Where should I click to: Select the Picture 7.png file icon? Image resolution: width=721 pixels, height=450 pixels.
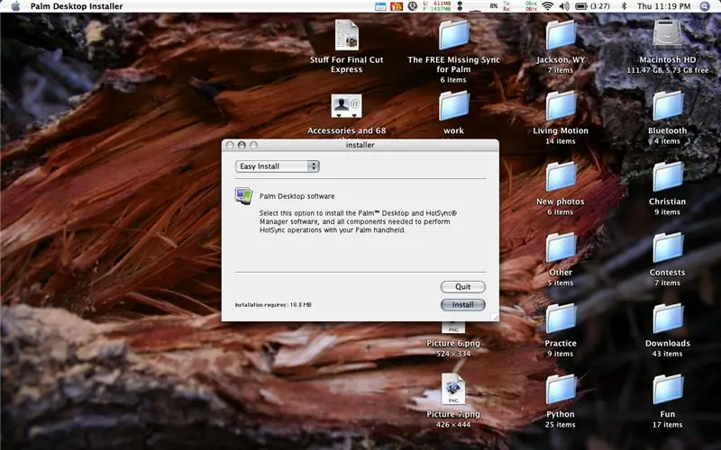pyautogui.click(x=453, y=390)
